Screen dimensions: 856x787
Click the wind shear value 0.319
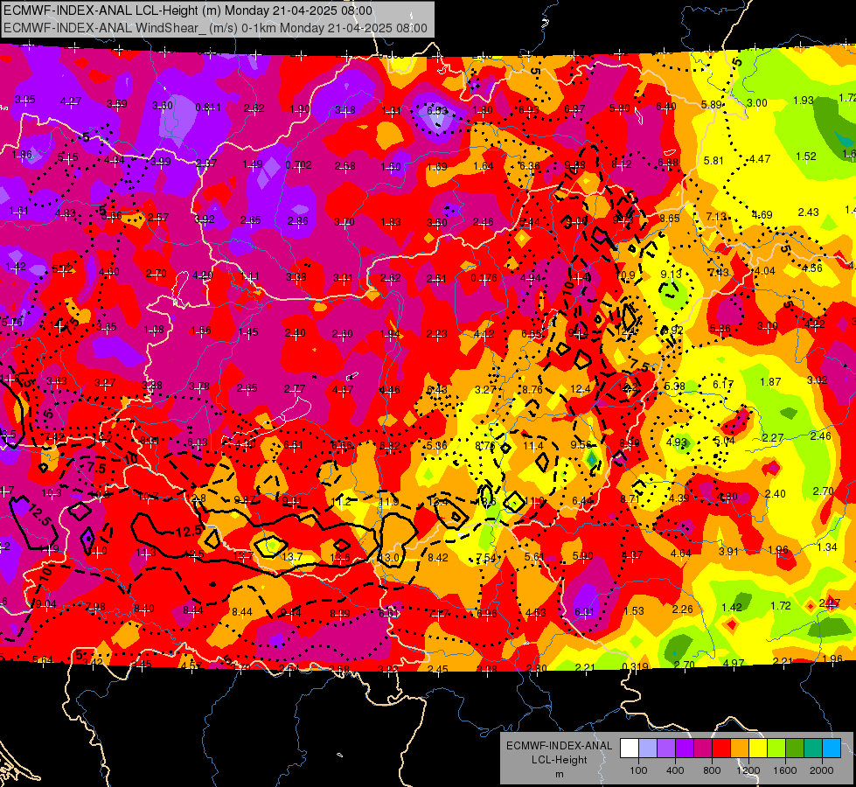click(x=635, y=667)
